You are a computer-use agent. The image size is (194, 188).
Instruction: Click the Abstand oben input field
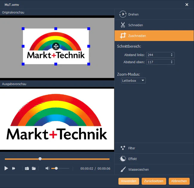tap(160, 62)
